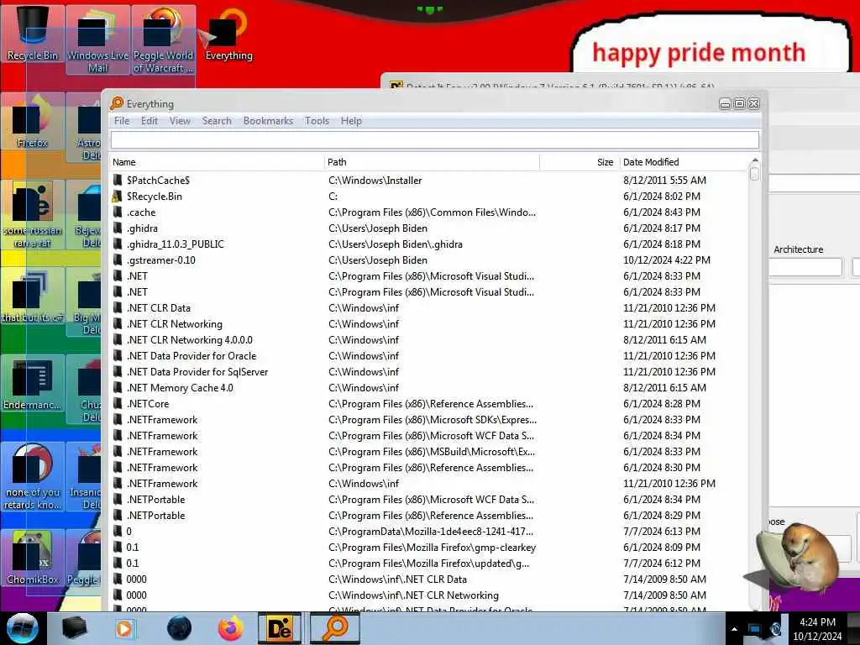Click the black box taskbar icon
Screen dimensions: 860x645
coord(74,628)
